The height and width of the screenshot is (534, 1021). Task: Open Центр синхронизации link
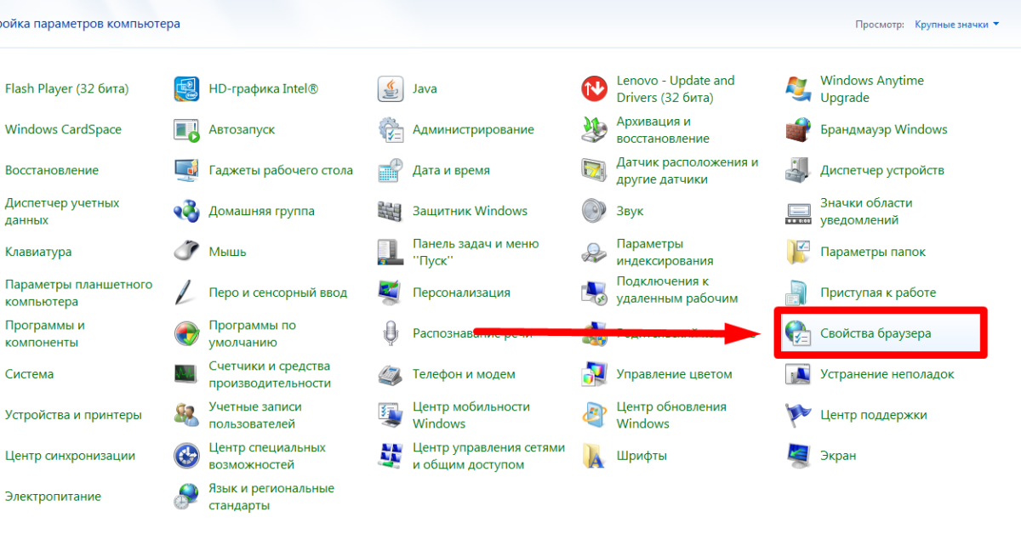70,456
